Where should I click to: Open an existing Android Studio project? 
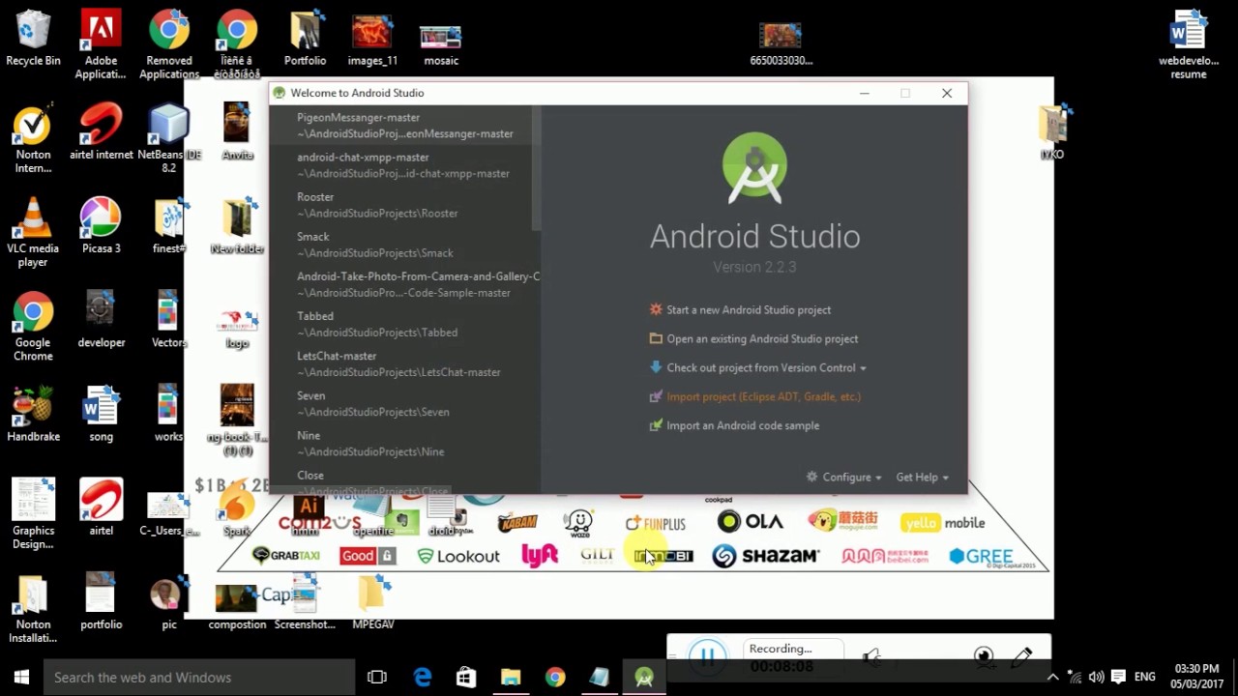(x=762, y=339)
